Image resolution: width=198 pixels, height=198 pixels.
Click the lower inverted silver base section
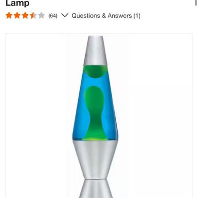coord(96,189)
